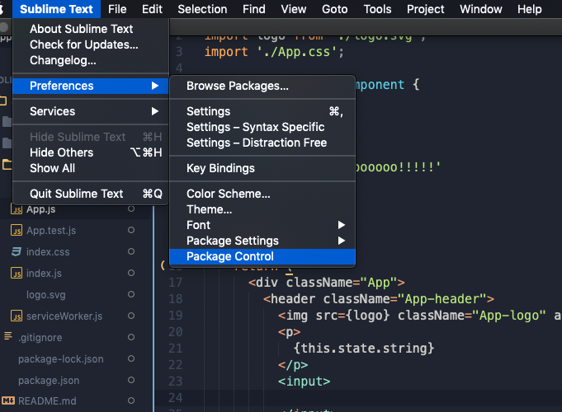Open Settings – Distraction Free
Viewport: 562px width, 412px height.
[x=262, y=143]
